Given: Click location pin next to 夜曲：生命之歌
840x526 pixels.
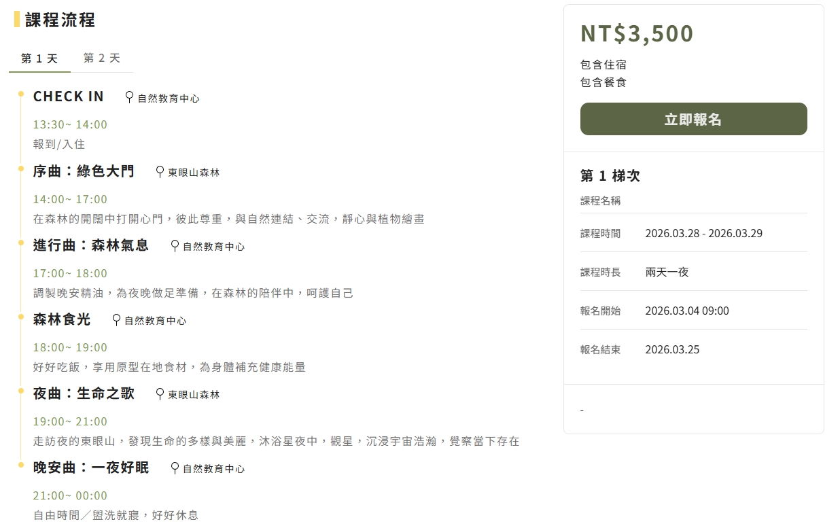Looking at the screenshot, I should 160,393.
